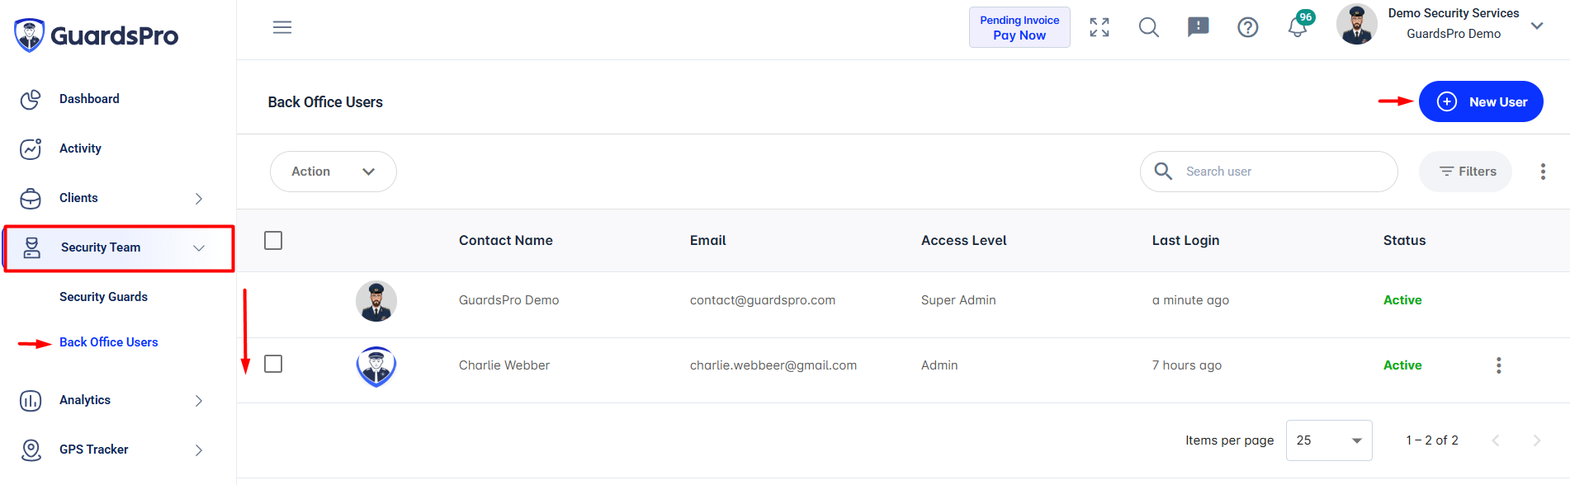
Task: Expand the Analytics submenu chevron
Action: (199, 401)
